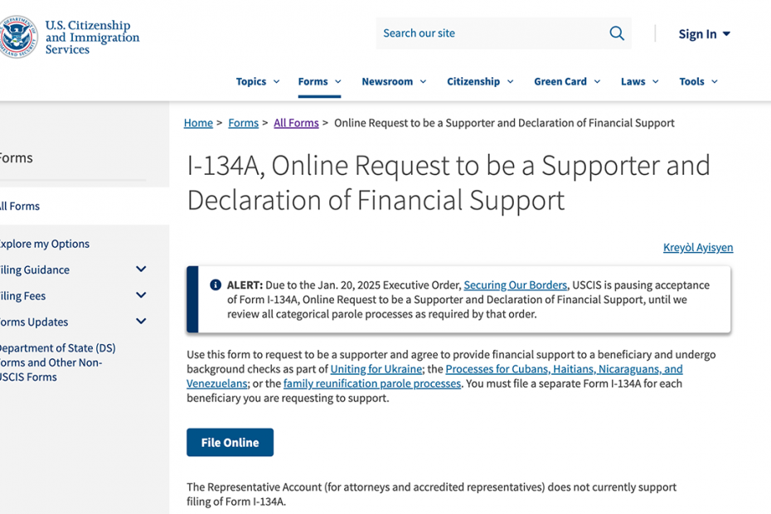Expand the Tools menu

click(x=698, y=81)
